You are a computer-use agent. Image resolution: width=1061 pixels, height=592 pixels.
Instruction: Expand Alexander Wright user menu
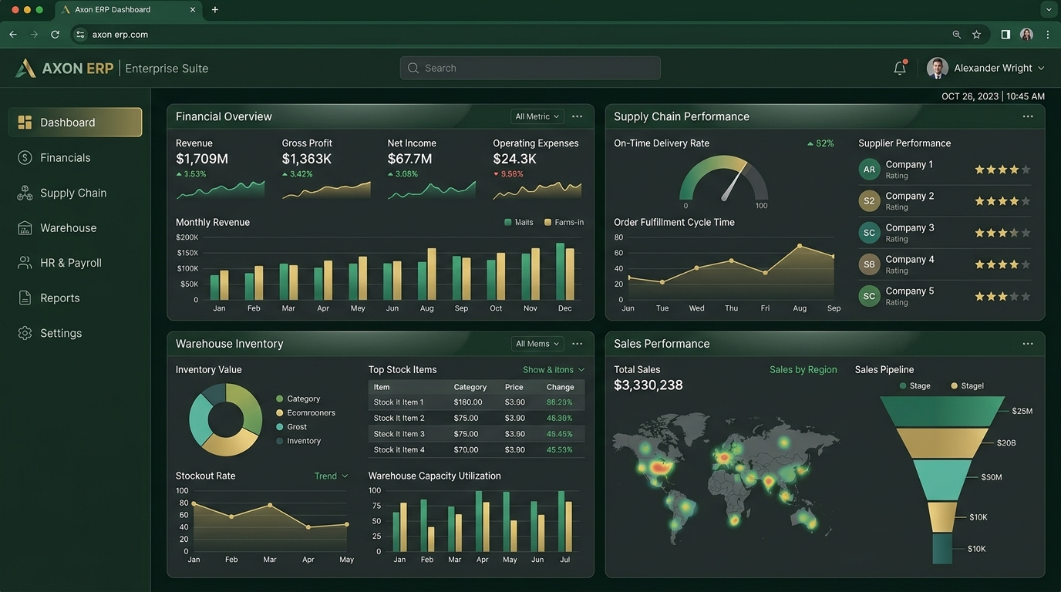[x=985, y=68]
